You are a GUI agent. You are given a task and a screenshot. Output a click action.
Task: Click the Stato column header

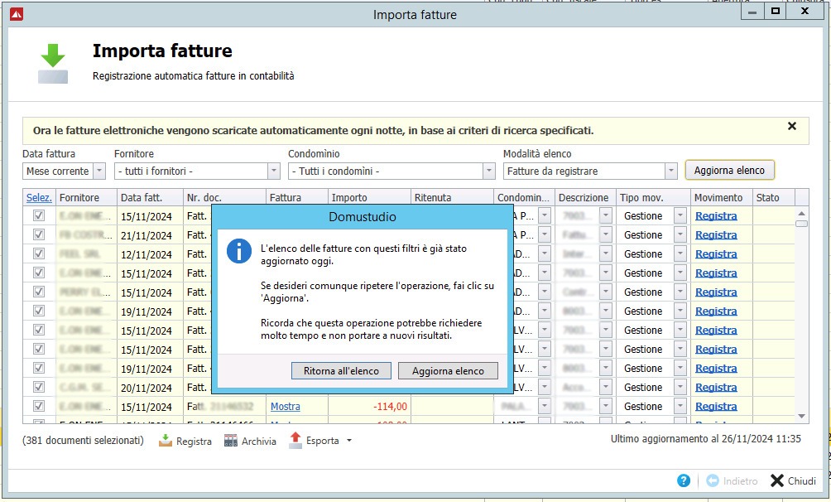tap(773, 197)
